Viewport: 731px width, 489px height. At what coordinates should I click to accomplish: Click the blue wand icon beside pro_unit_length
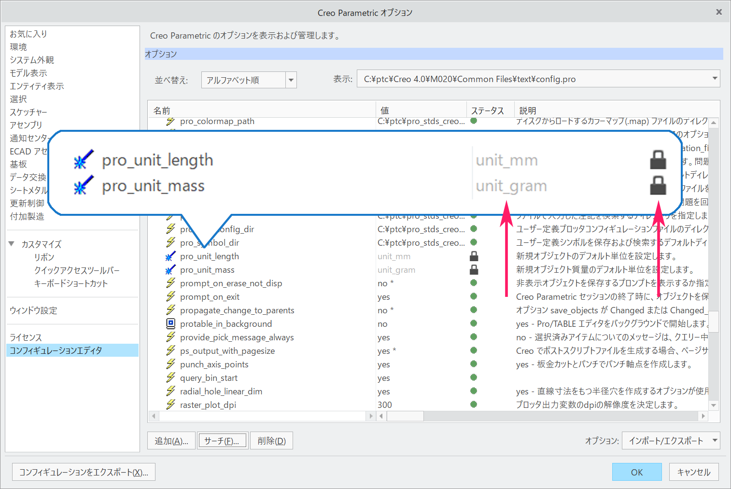pyautogui.click(x=170, y=256)
